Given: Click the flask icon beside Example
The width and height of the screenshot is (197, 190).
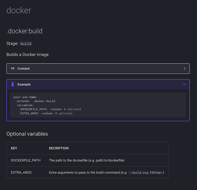Looking at the screenshot, I should [12, 84].
